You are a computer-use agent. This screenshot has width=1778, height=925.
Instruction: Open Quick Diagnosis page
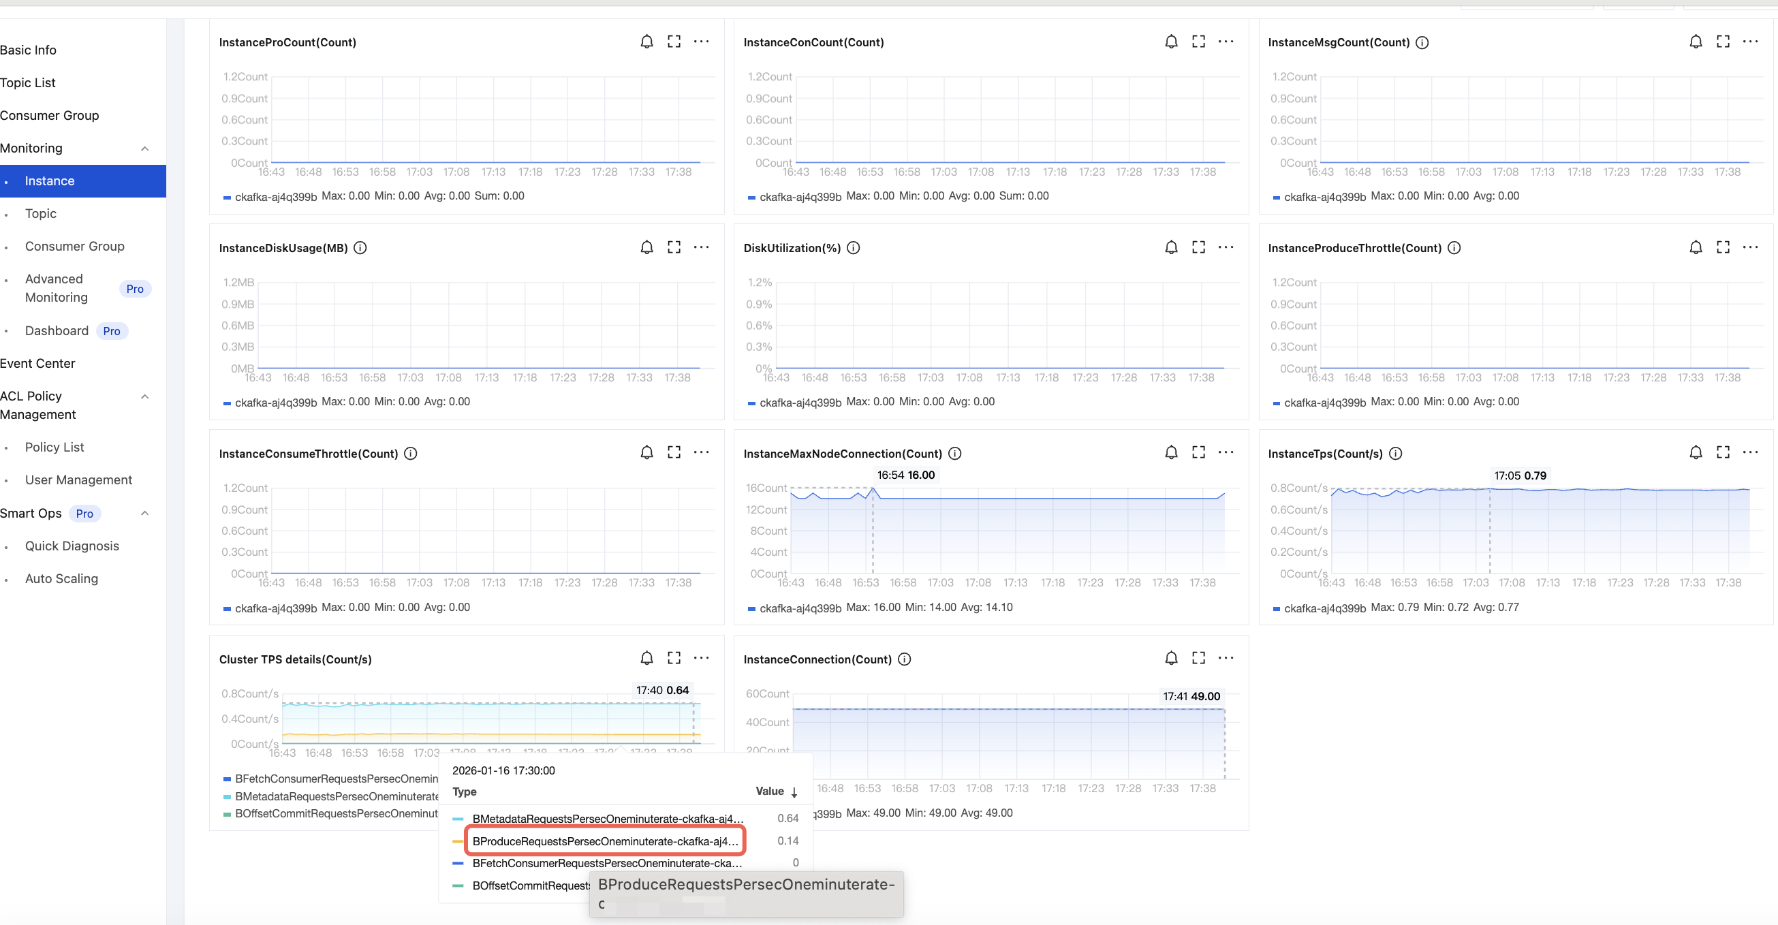coord(72,546)
